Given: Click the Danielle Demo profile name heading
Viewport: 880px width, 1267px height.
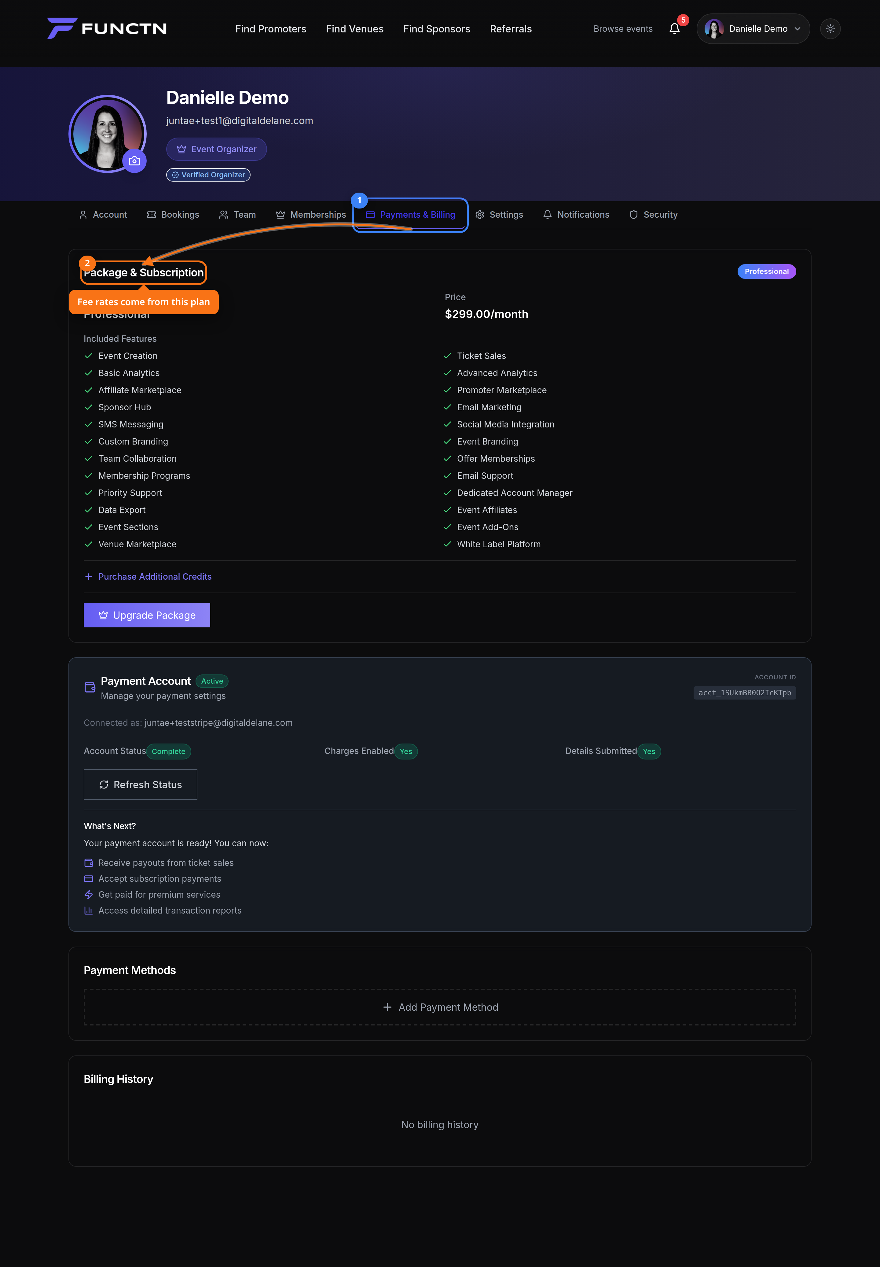Looking at the screenshot, I should (x=227, y=98).
